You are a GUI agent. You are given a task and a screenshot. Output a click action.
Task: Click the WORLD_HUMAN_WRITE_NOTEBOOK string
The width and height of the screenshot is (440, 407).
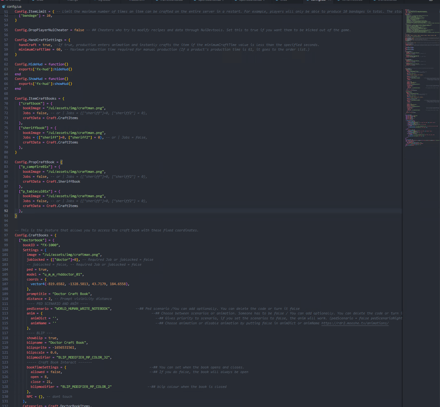tap(83, 309)
